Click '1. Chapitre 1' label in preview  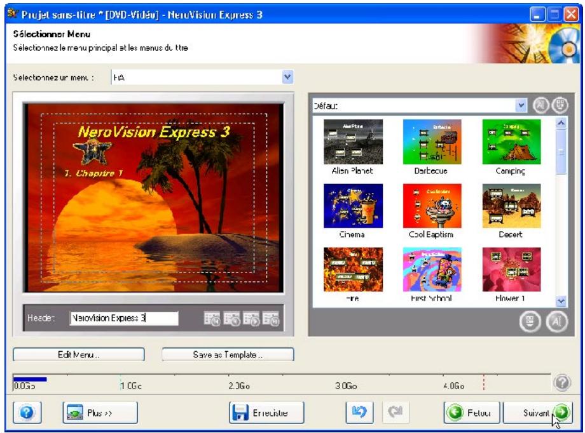click(93, 173)
